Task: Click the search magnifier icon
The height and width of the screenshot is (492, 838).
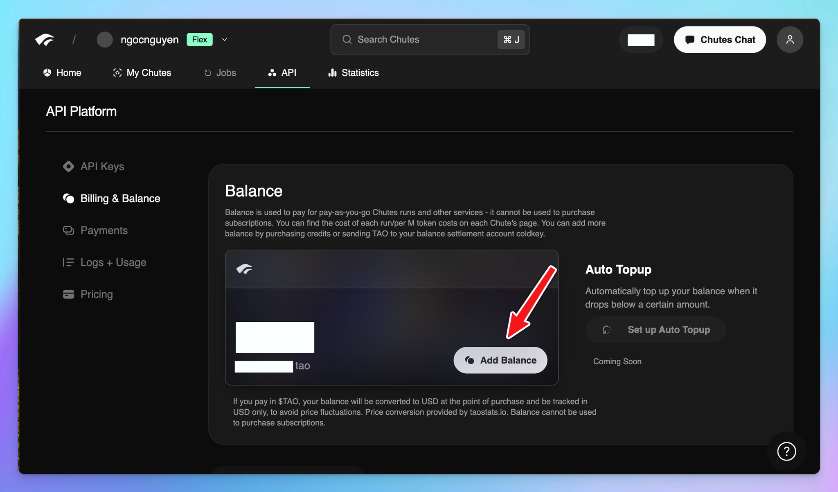Action: (347, 39)
